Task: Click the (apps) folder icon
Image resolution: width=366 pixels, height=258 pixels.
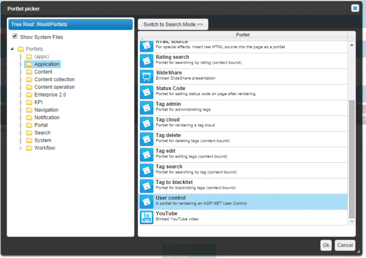Action: tap(29, 57)
